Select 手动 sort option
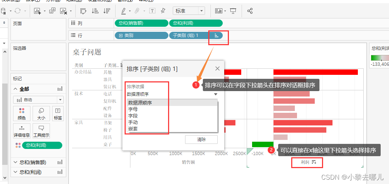Viewport: 389px width, 184px height. point(172,122)
